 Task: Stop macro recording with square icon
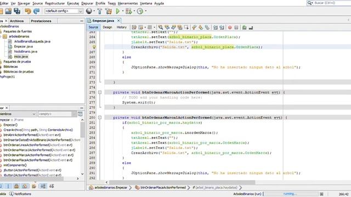(236, 27)
